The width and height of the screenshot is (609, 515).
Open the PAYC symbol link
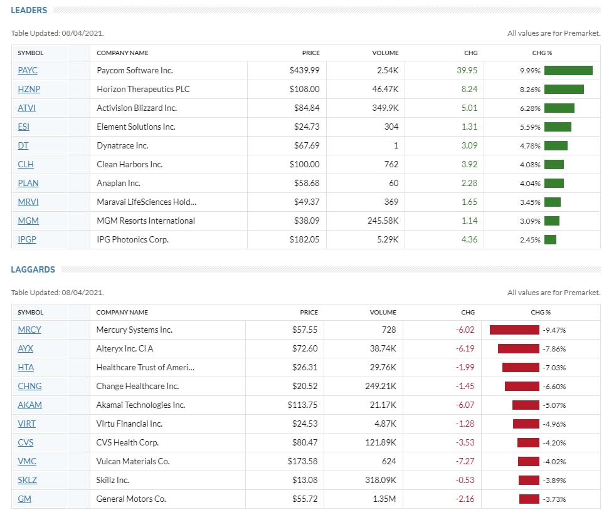point(28,70)
